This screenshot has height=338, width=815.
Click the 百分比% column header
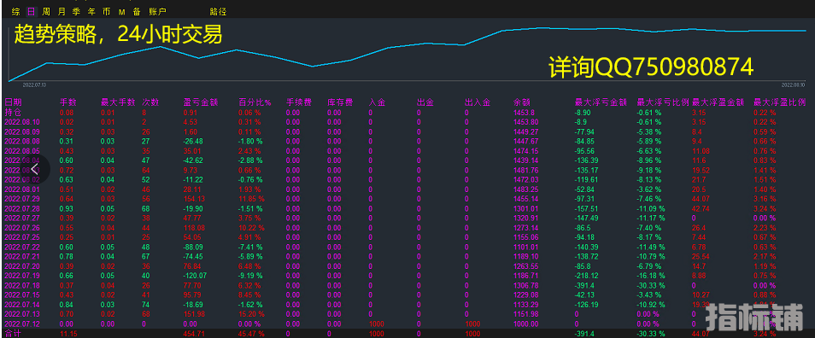point(255,102)
